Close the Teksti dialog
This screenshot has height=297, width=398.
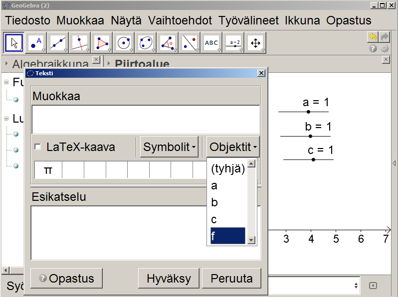point(261,73)
